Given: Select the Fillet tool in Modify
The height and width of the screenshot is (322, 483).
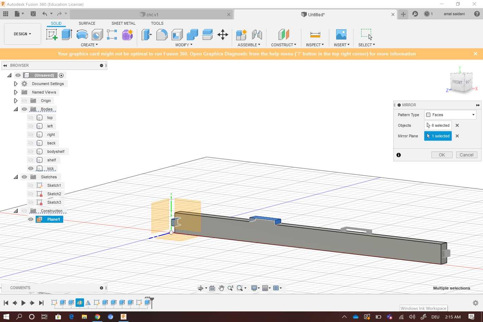Looking at the screenshot, I should point(162,35).
